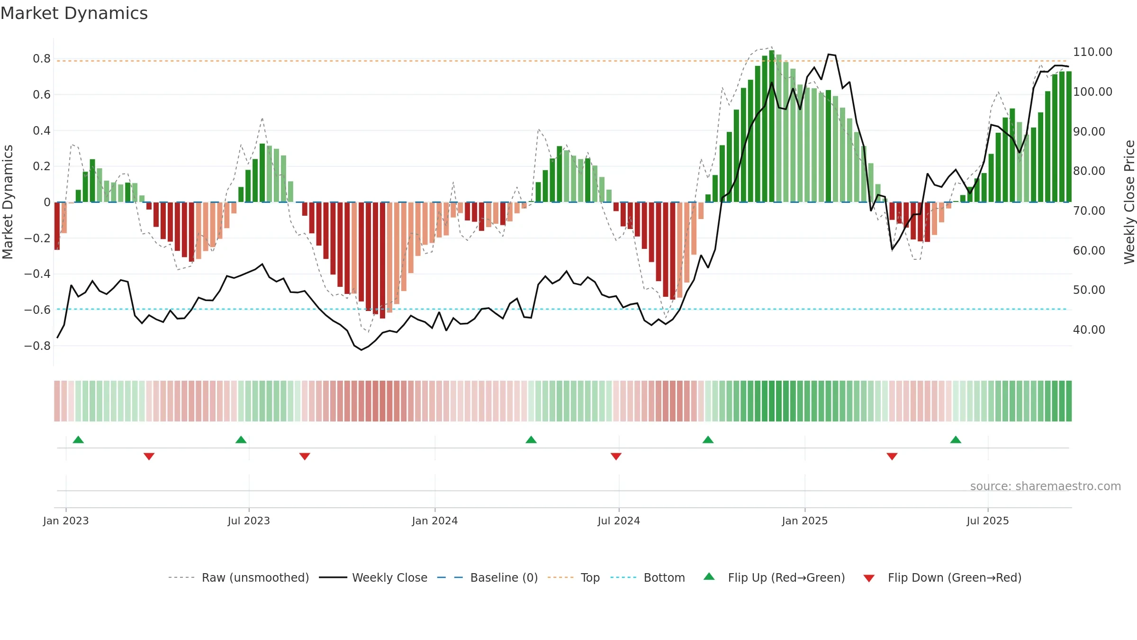The image size is (1137, 640).
Task: Toggle Flip Down (Green→Red) legend entry
Action: [x=942, y=577]
